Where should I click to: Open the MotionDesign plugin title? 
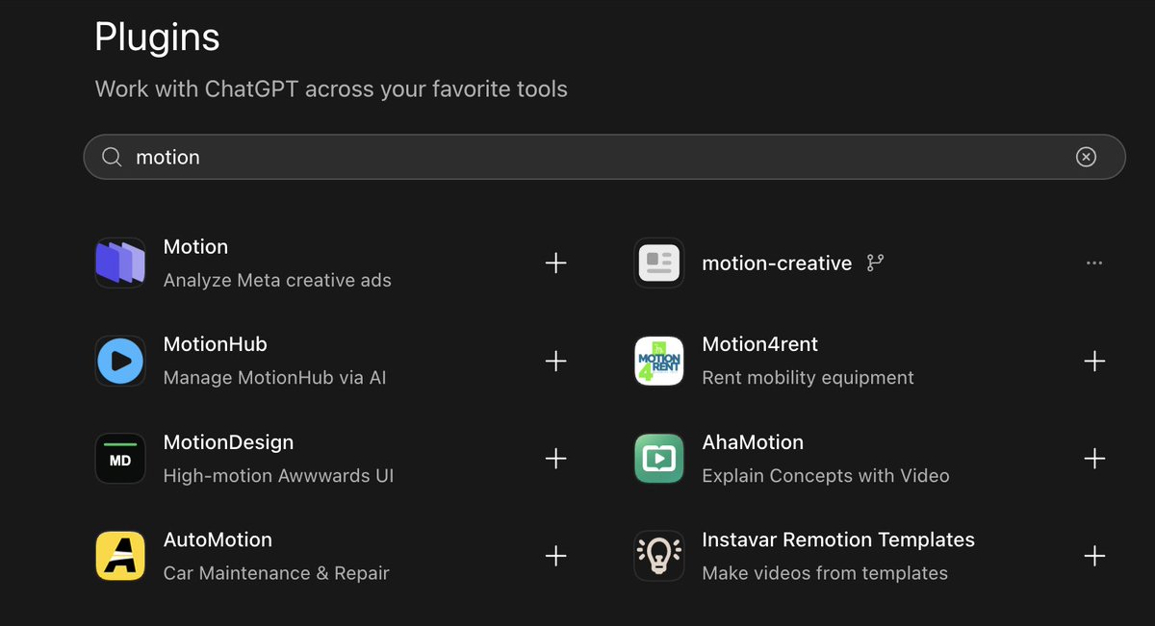point(228,442)
